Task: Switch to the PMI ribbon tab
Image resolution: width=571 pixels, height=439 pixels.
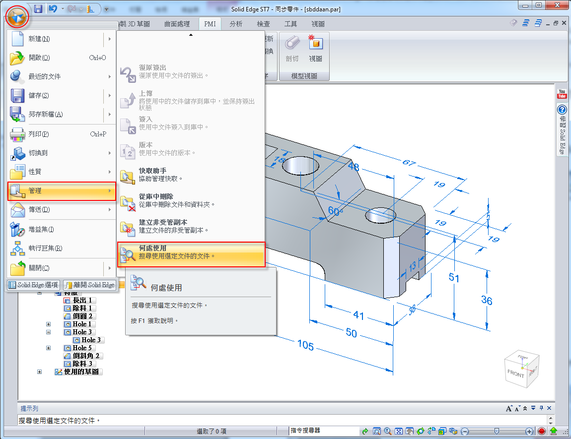Action: 210,24
